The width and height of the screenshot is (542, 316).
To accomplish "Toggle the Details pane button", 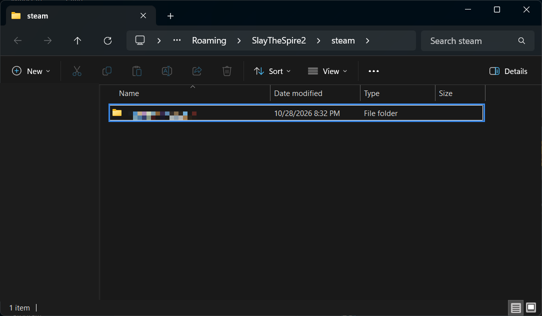I will [508, 71].
